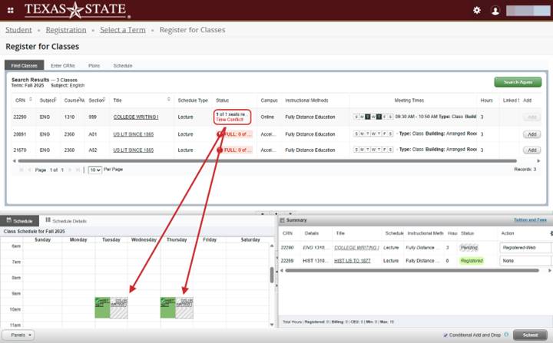Click the user profile icon

(x=495, y=10)
